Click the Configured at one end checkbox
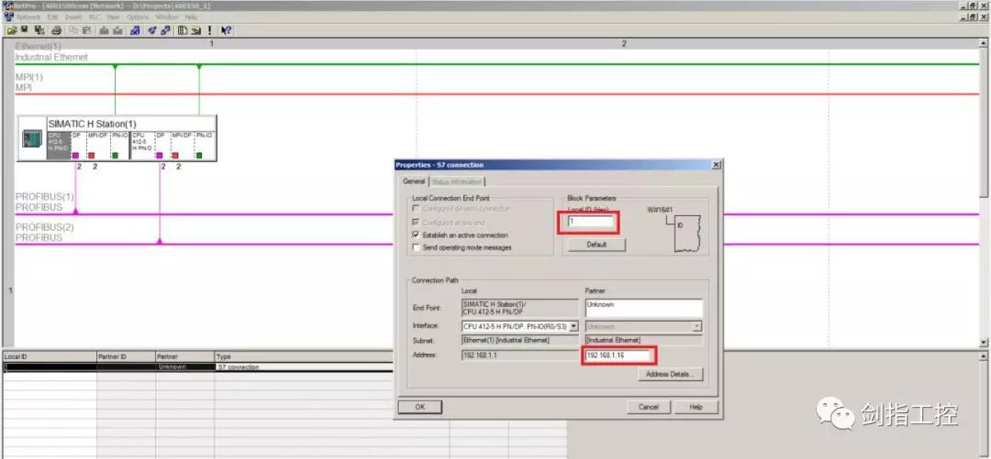The width and height of the screenshot is (991, 459). click(x=417, y=222)
